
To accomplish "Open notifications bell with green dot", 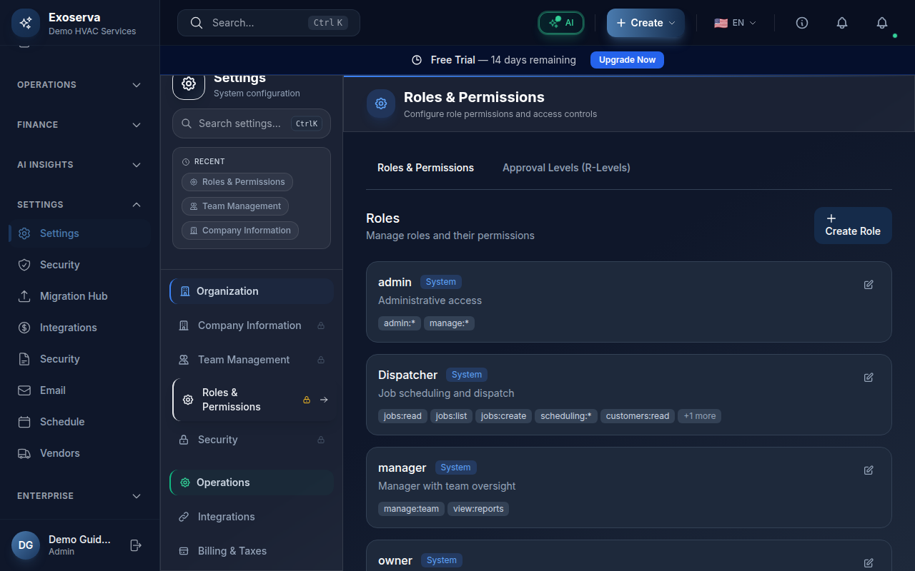I will point(882,23).
